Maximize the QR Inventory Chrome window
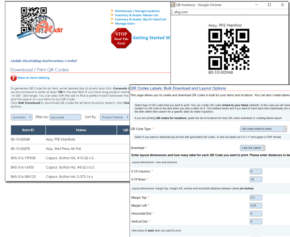The width and height of the screenshot is (290, 237). click(269, 5)
